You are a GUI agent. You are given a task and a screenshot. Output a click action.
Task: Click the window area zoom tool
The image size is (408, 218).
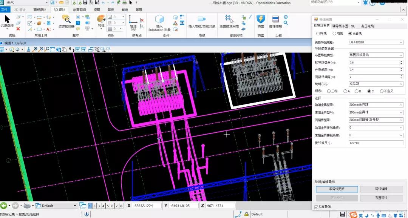point(47,49)
